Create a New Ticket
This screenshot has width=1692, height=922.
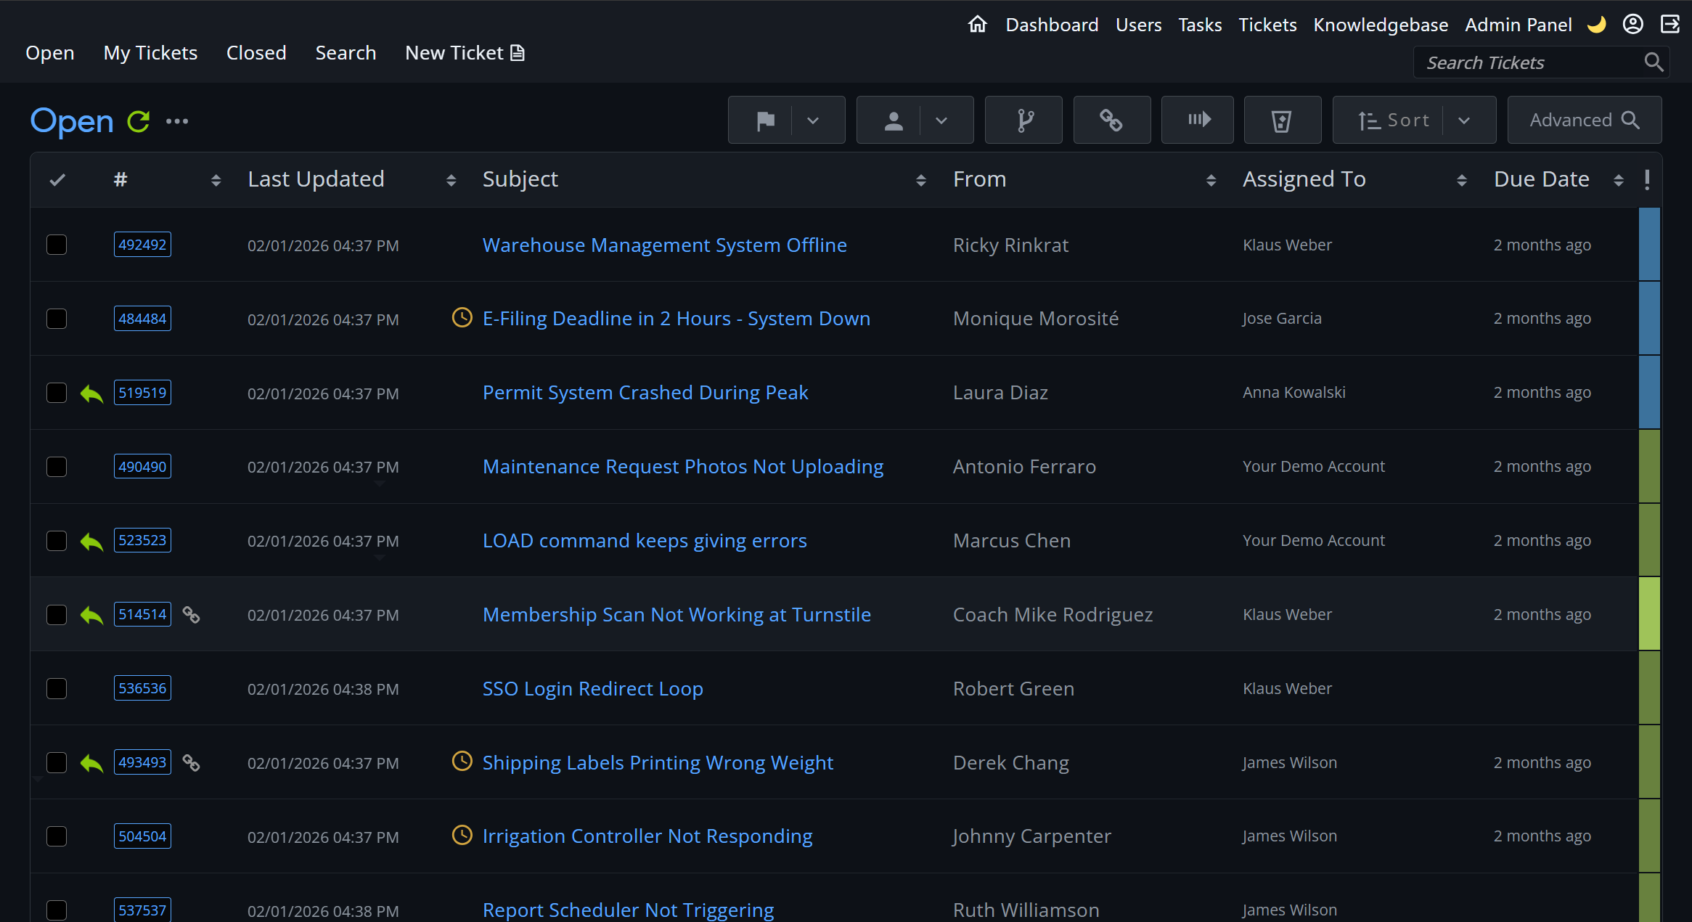[465, 53]
